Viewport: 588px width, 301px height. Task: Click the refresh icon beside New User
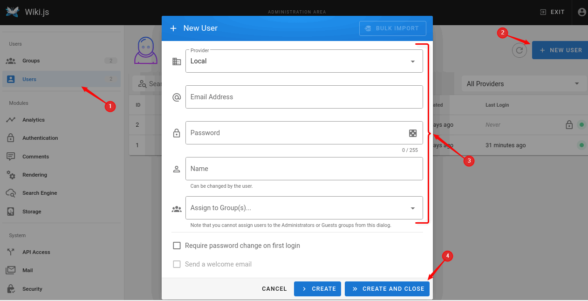pos(519,50)
